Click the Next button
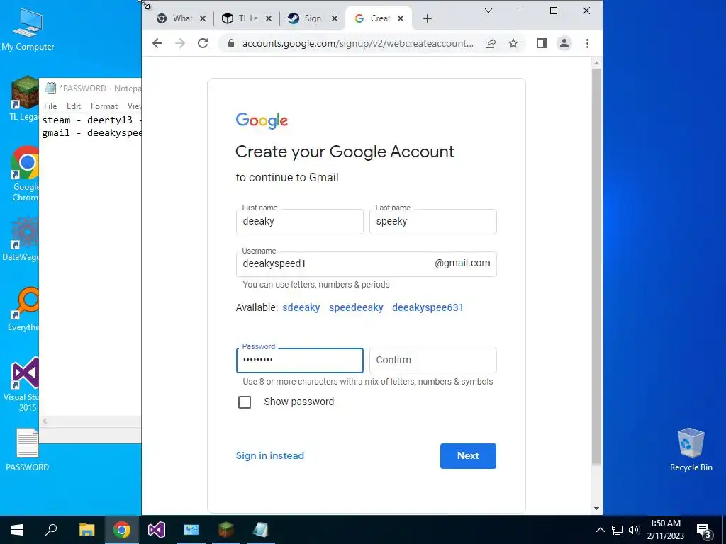 click(x=468, y=456)
